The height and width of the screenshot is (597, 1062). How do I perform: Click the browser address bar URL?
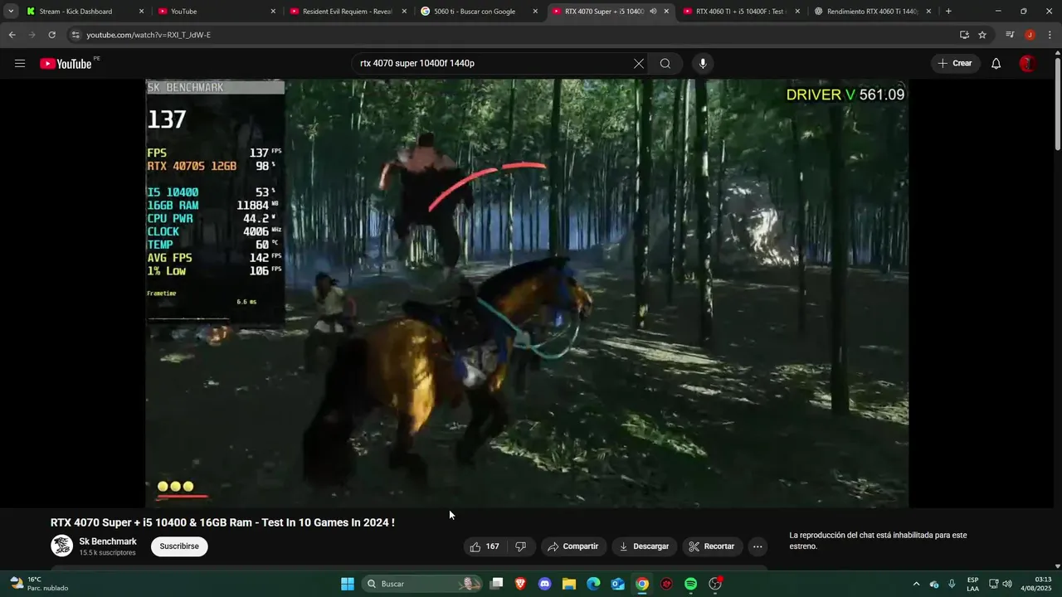[149, 35]
